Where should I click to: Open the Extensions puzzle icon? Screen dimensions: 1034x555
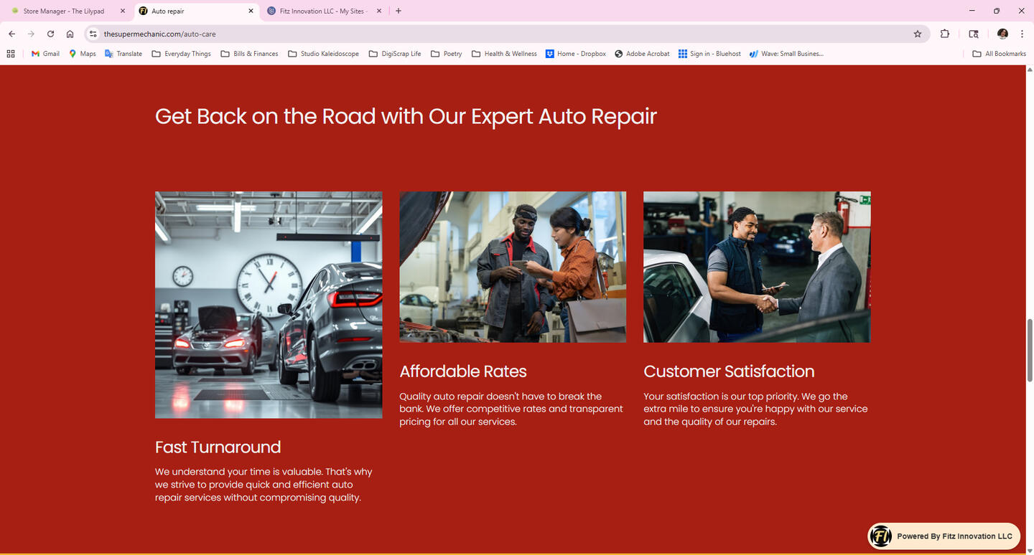[945, 34]
